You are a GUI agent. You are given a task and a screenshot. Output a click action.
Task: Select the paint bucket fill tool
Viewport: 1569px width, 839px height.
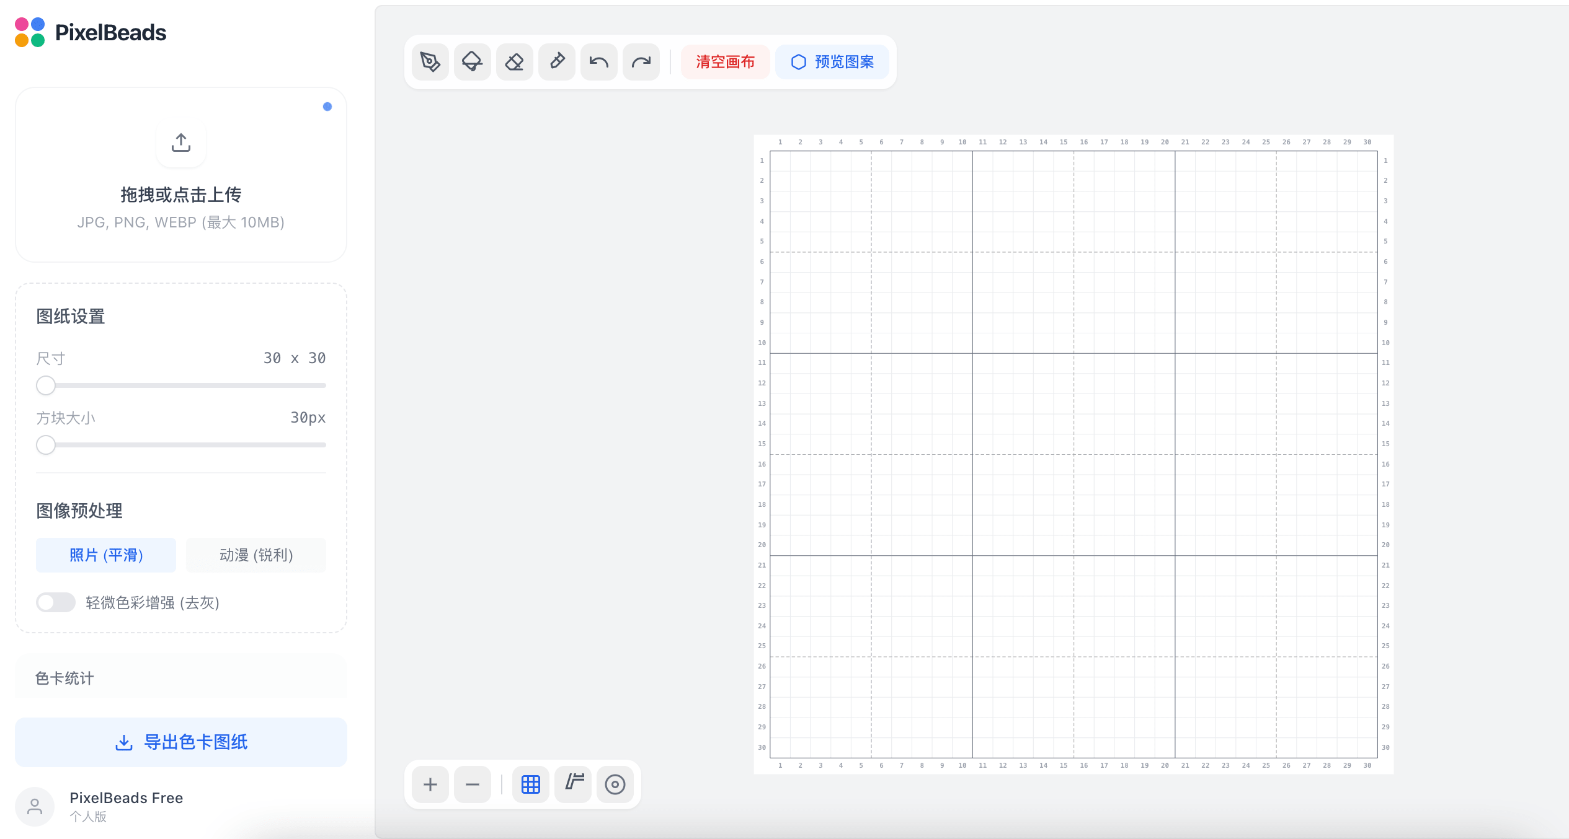pyautogui.click(x=472, y=62)
